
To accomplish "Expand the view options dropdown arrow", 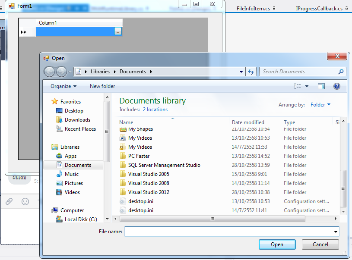I will (x=307, y=86).
